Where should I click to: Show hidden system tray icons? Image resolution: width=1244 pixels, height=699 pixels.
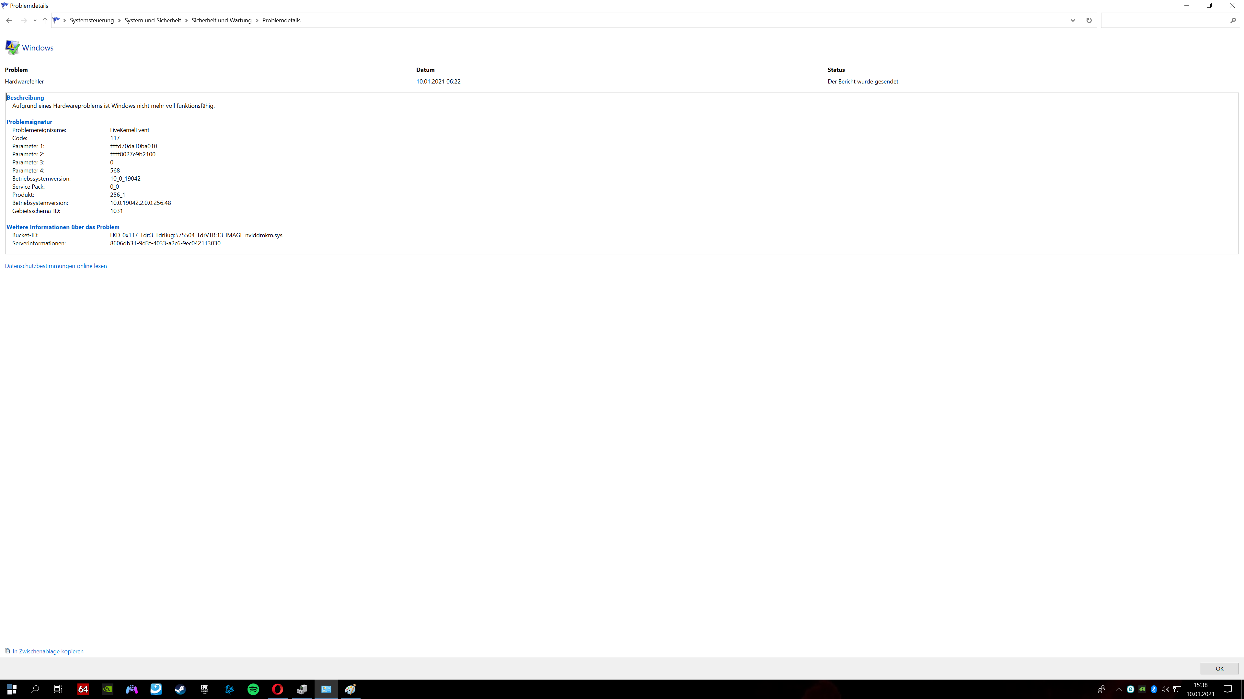pos(1118,689)
